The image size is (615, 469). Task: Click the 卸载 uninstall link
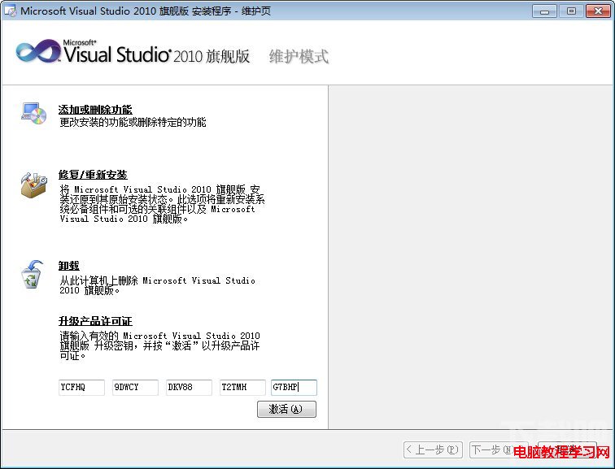(x=69, y=266)
